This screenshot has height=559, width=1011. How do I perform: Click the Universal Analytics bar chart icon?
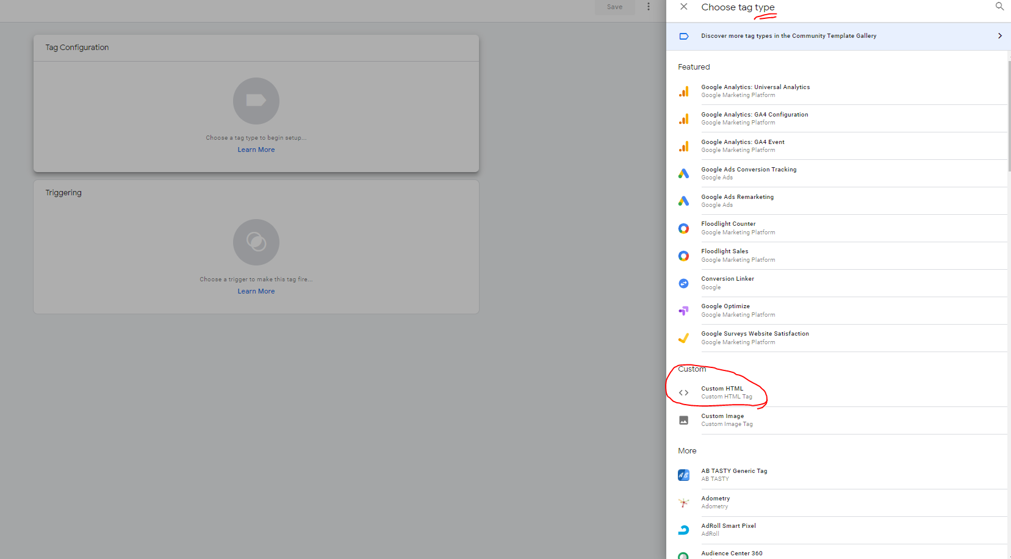tap(683, 91)
